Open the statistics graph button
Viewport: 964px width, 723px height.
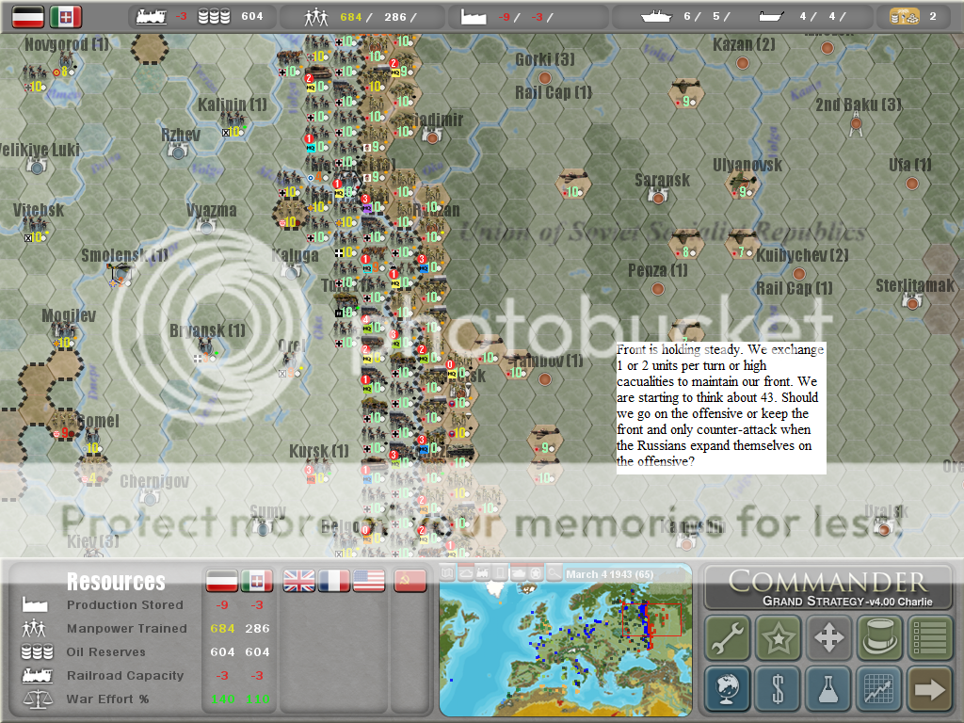tap(879, 689)
